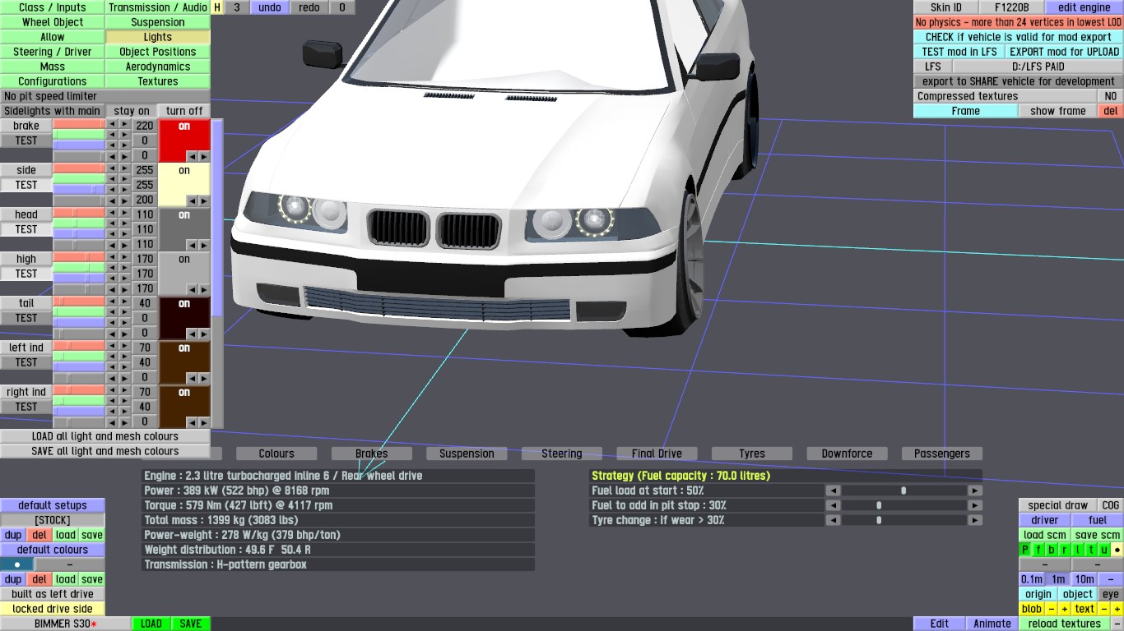This screenshot has height=631, width=1124.
Task: Click the redo button
Action: point(309,7)
